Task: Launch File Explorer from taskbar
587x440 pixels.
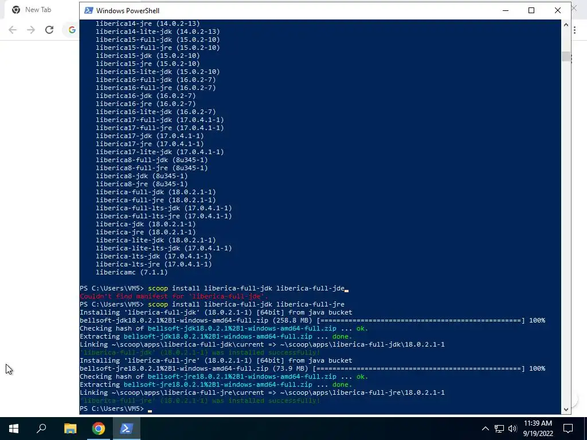Action: coord(70,429)
